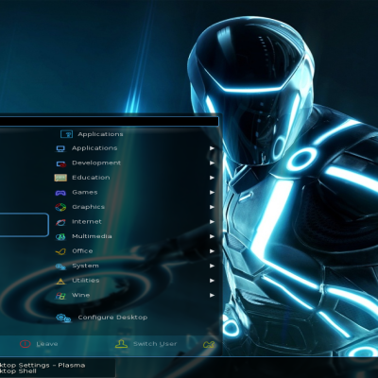Click the Internet category icon
The width and height of the screenshot is (378, 378).
point(60,222)
